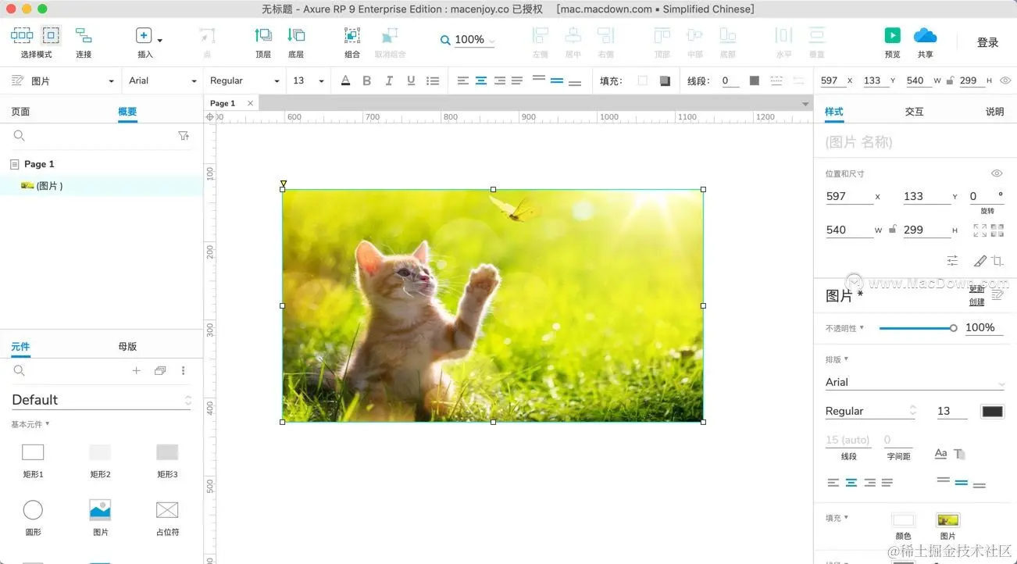Click the text color A icon in the toolbar
Image resolution: width=1017 pixels, height=564 pixels.
tap(346, 80)
